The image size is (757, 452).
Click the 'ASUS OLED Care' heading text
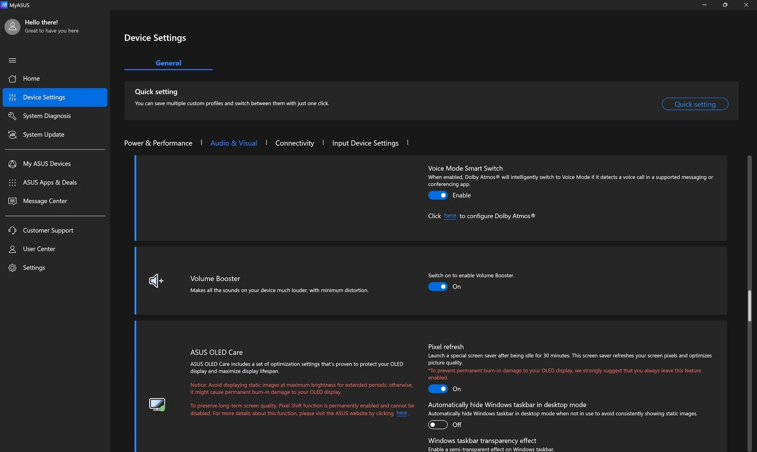216,353
